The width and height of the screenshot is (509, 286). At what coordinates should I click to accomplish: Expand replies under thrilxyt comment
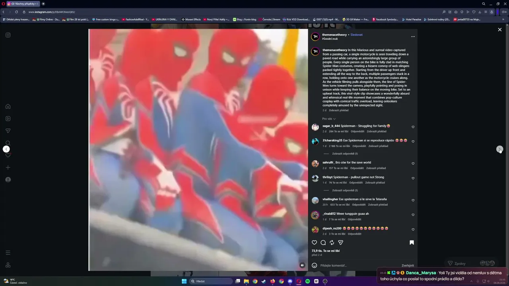pyautogui.click(x=345, y=190)
